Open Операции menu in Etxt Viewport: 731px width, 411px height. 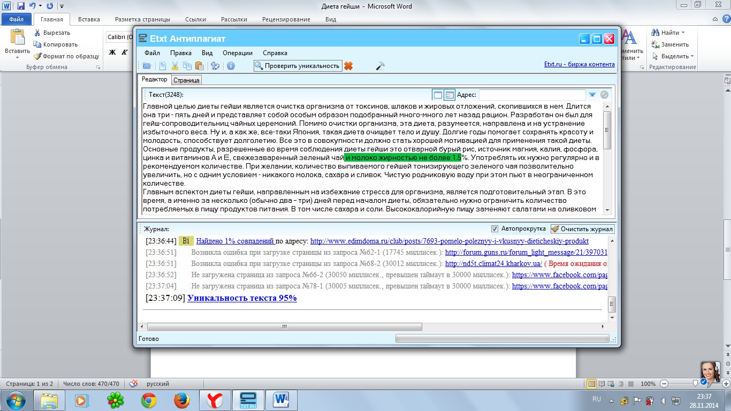238,53
